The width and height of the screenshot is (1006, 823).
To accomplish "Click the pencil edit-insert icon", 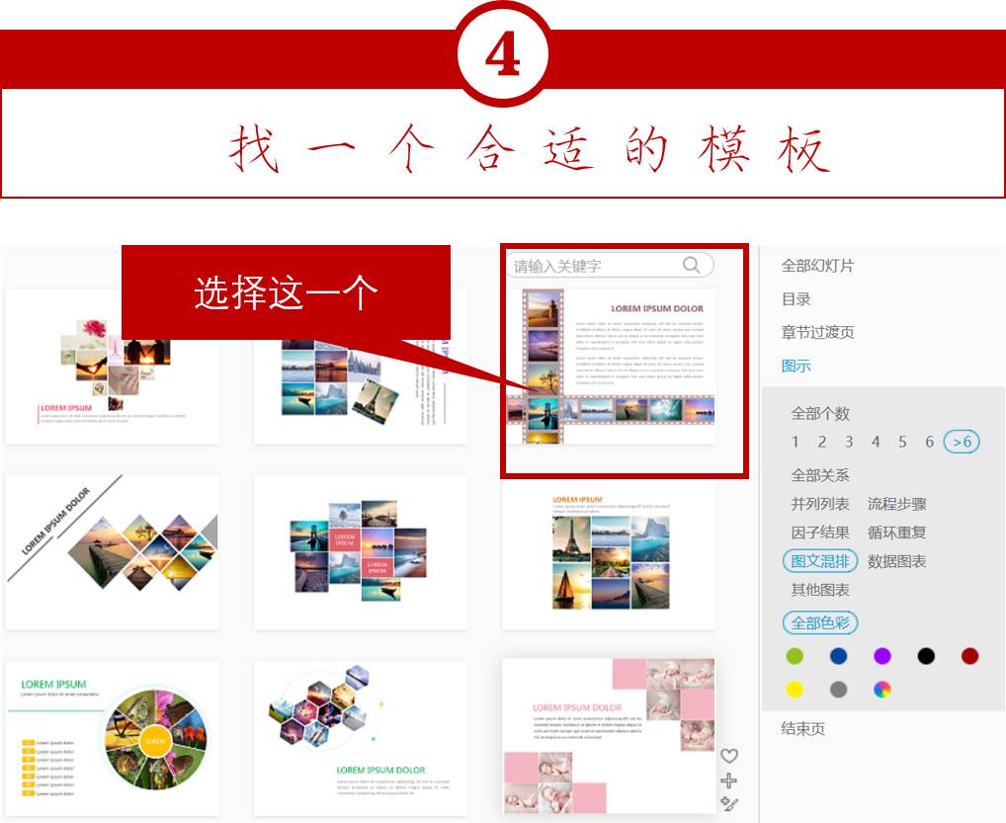I will [x=728, y=803].
